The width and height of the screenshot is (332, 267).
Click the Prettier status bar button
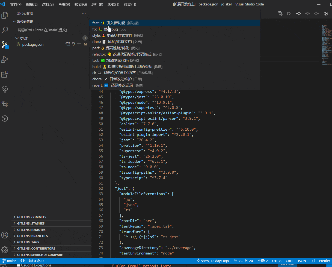[324, 261]
